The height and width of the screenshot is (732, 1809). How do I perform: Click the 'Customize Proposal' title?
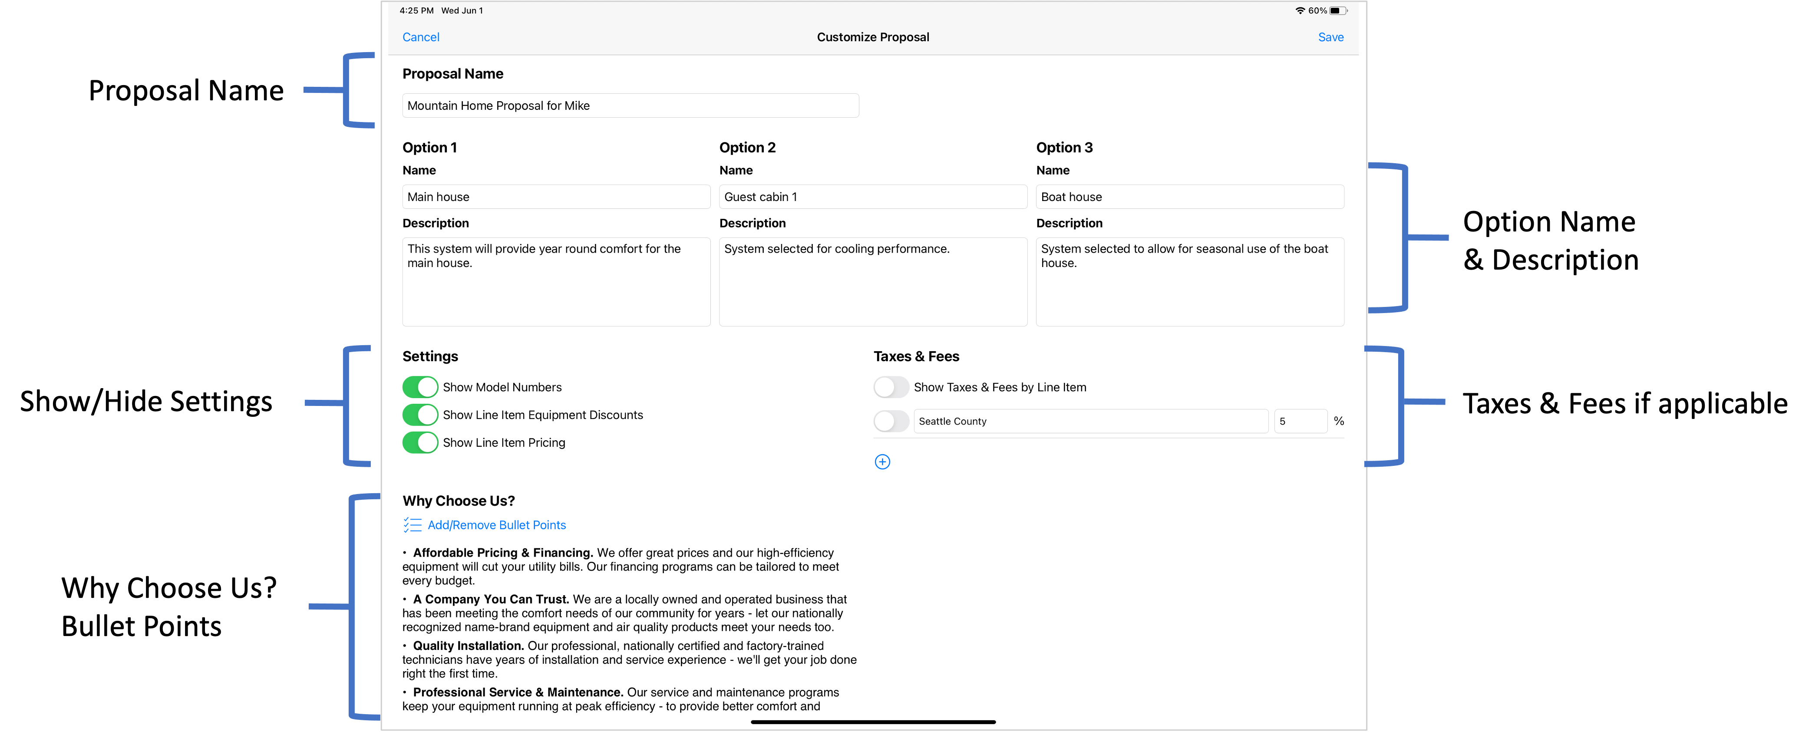[872, 37]
